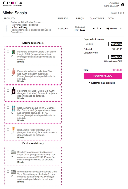The height and width of the screenshot is (189, 128).
Task: Decrease quantity with the minus button
Action: [94, 28]
